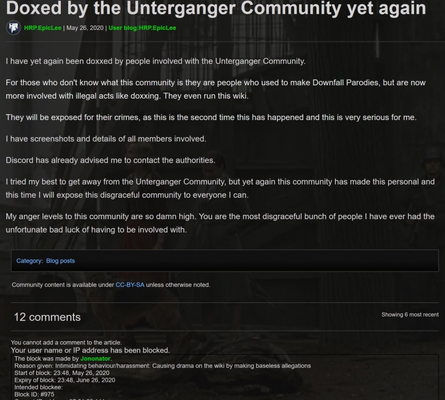
Task: Click the sentence about Discord advising authorities
Action: tap(110, 160)
